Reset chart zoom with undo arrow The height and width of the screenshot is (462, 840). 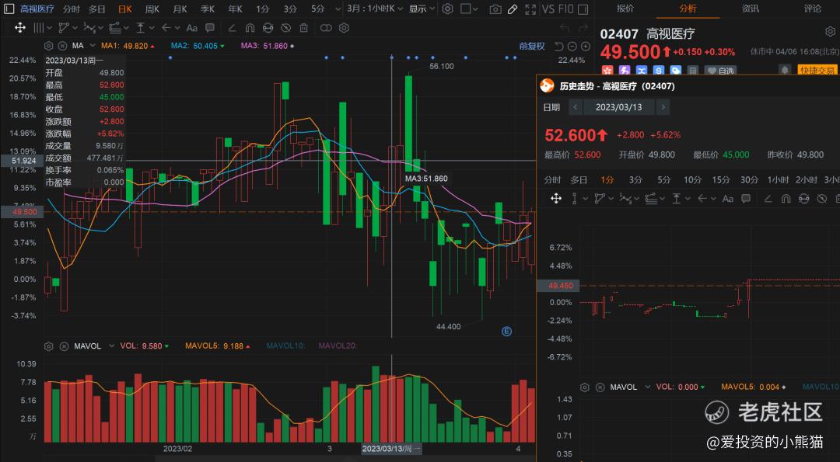558,47
